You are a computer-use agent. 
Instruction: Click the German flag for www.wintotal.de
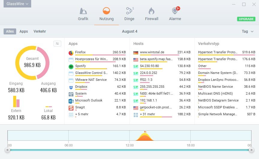tap(136, 53)
